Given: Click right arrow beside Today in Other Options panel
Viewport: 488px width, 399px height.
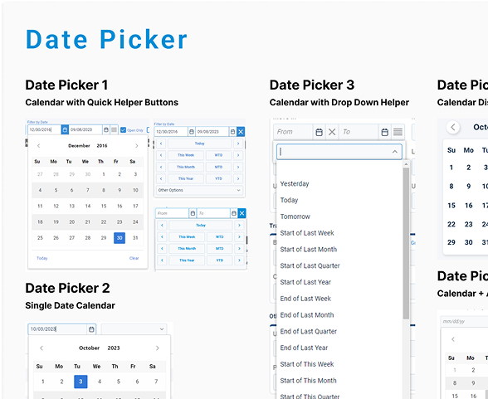Looking at the screenshot, I should point(238,144).
